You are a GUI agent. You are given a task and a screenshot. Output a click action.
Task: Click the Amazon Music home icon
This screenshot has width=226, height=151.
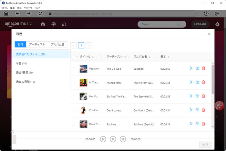(x=43, y=24)
